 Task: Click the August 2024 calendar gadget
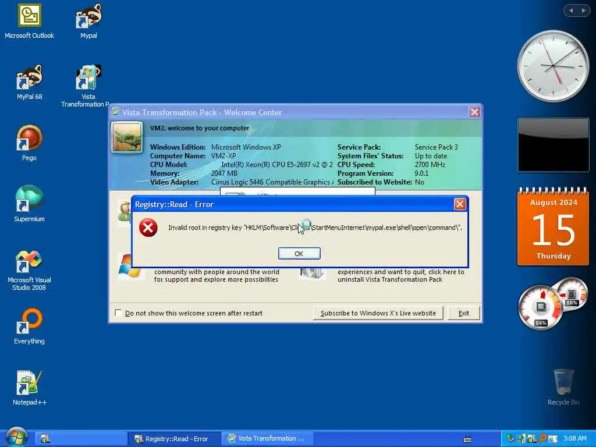[x=553, y=227]
